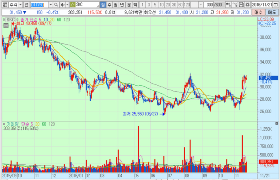Expand the 주식 market type dropdown

point(20,4)
